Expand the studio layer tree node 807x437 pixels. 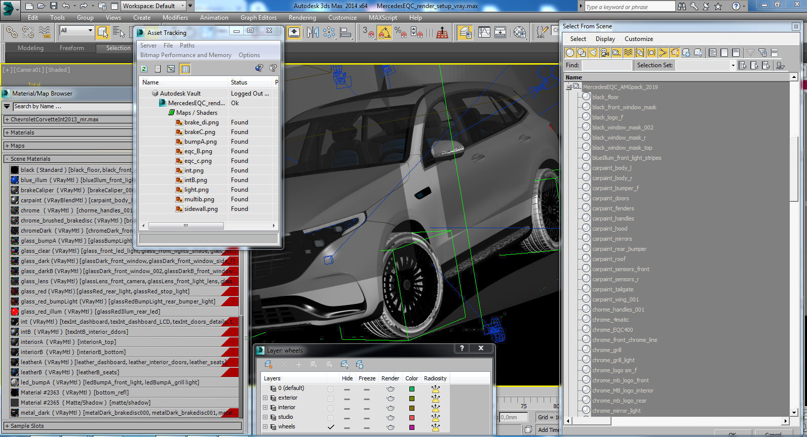(265, 417)
